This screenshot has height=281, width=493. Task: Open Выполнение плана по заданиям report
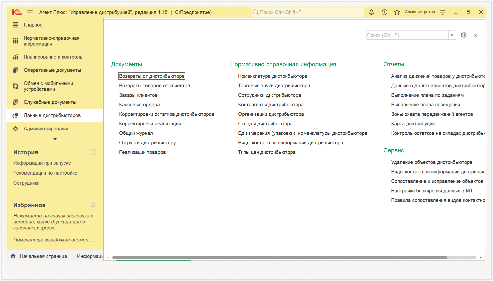click(427, 95)
